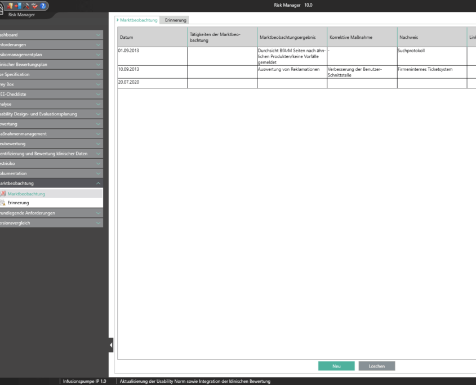Click the exit door icon with red arrow

(18, 6)
